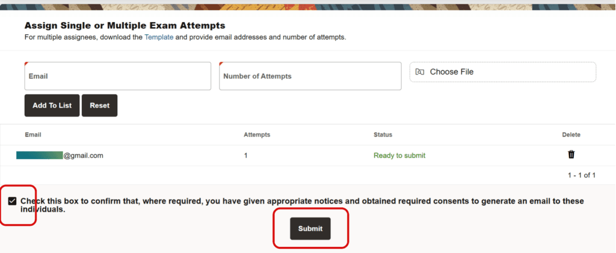Click the Email column header

pos(33,135)
